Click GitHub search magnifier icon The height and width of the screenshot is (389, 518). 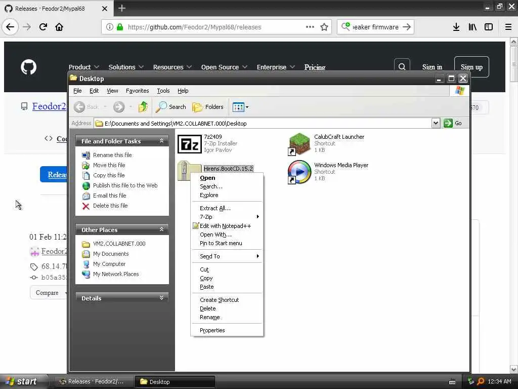402,67
